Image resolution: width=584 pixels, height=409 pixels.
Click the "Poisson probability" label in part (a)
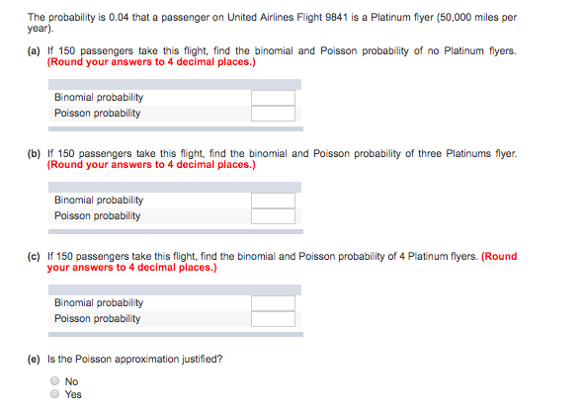click(x=97, y=113)
